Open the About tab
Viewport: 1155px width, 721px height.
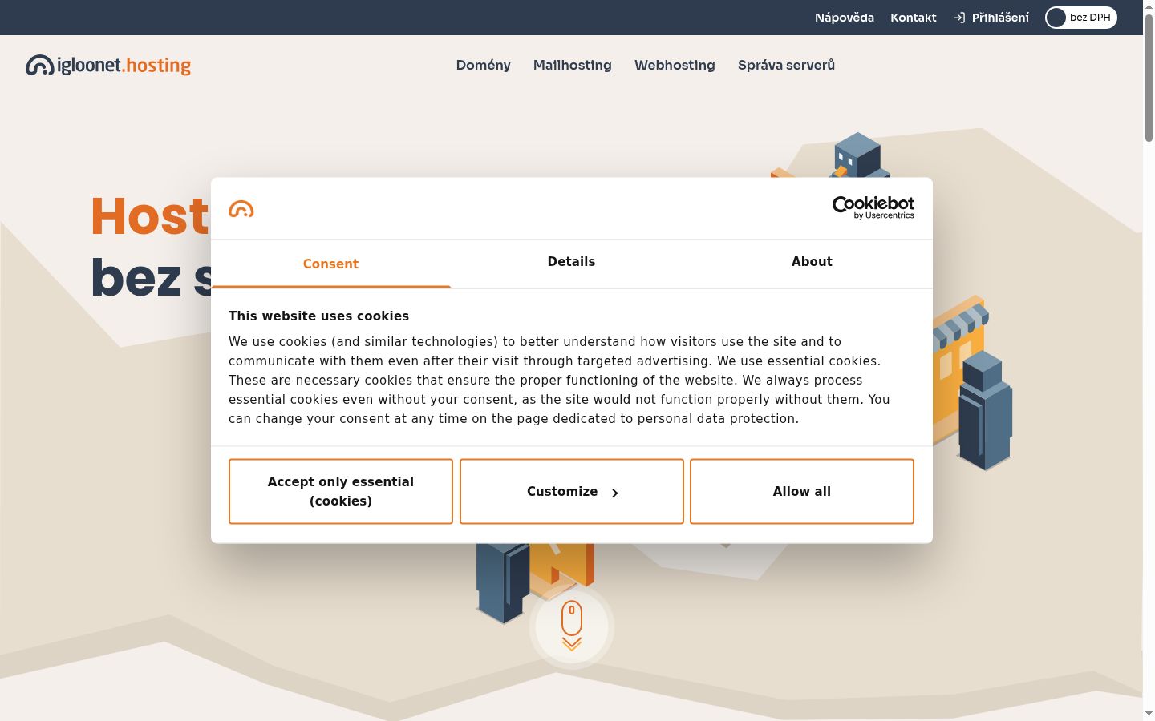pos(812,262)
